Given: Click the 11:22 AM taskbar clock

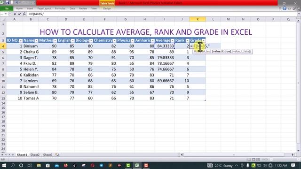Looking at the screenshot, I should point(281,165).
